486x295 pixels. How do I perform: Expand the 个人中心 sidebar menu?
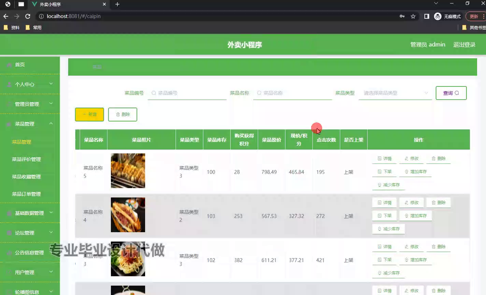point(30,84)
